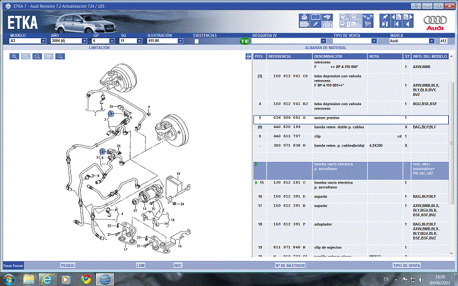Click the handshake toolbar icon
The image size is (458, 286).
click(327, 17)
